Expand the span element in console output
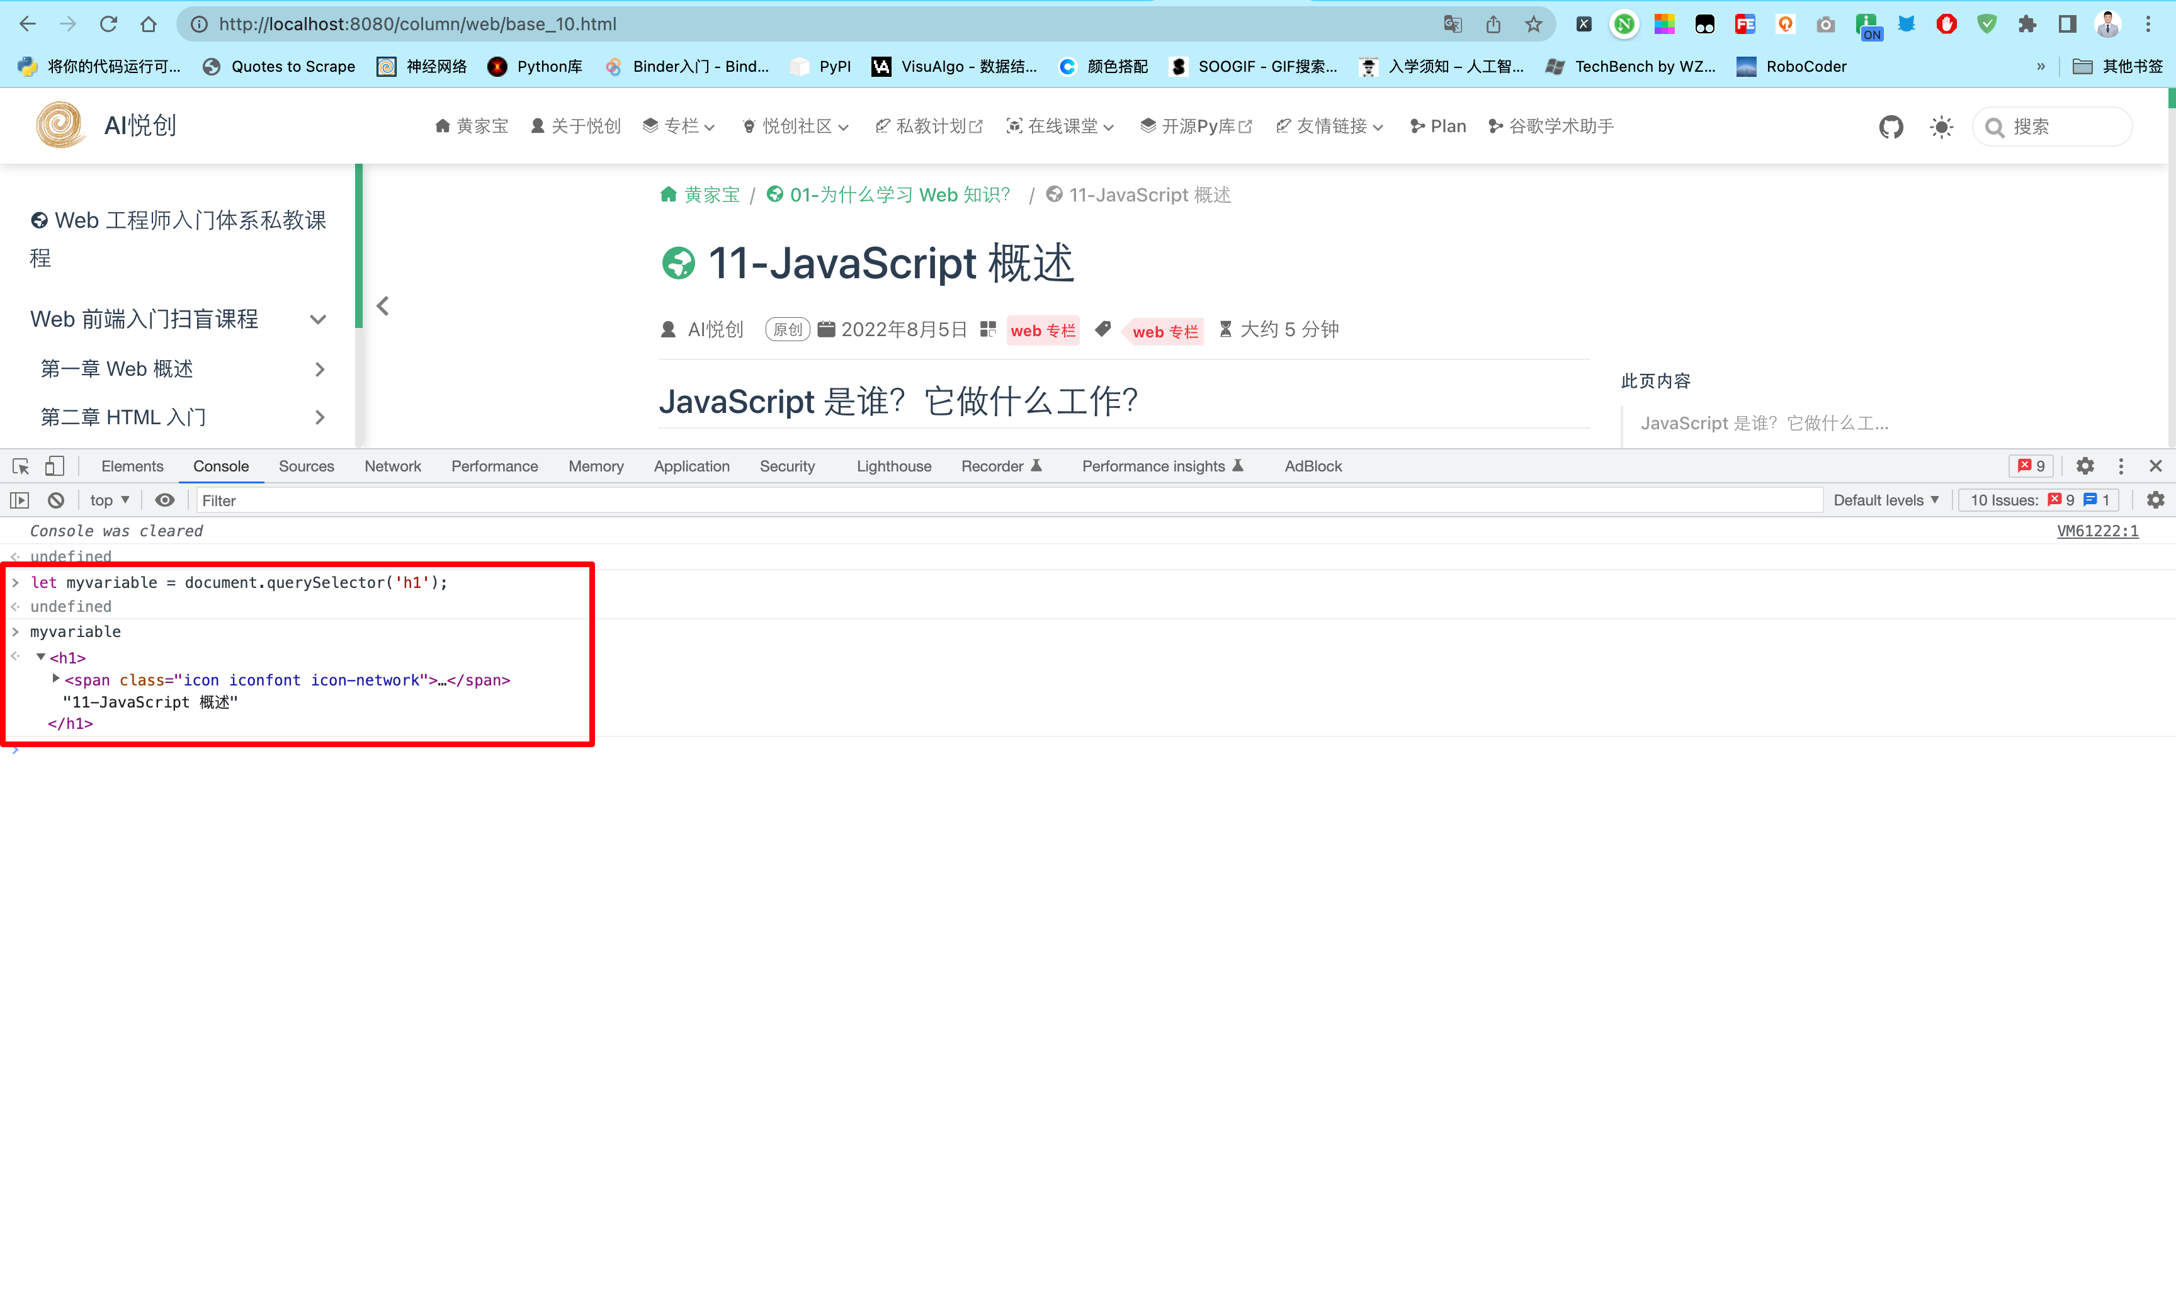2176x1308 pixels. click(55, 679)
